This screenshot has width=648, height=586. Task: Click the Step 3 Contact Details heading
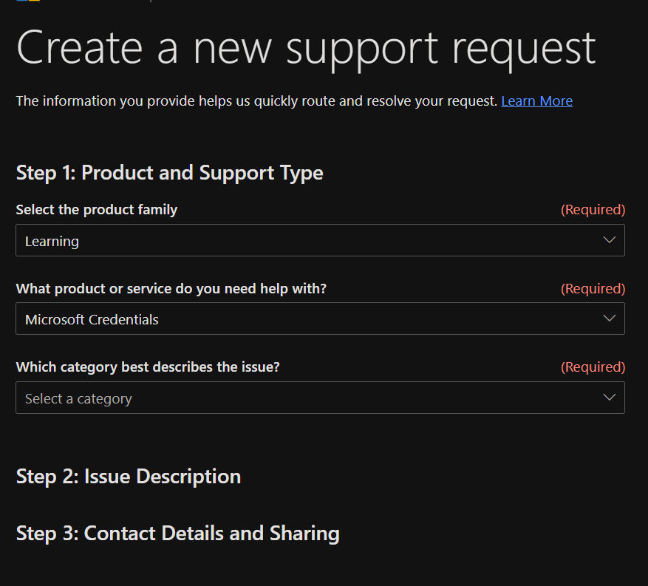coord(177,533)
